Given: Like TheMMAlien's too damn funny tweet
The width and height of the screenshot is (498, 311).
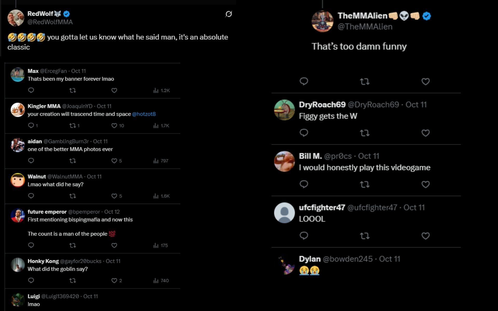Looking at the screenshot, I should click(x=425, y=82).
